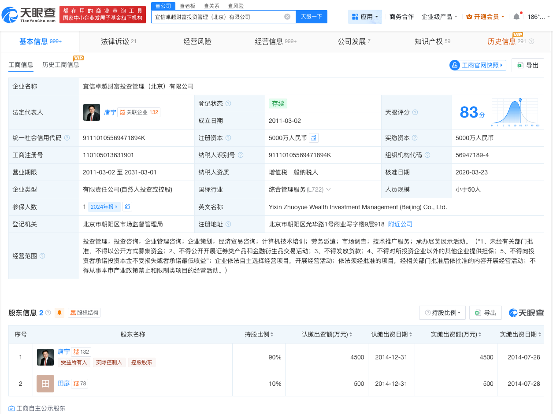Image resolution: width=553 pixels, height=414 pixels.
Task: Click the 天眼一下 search button
Action: coord(311,17)
